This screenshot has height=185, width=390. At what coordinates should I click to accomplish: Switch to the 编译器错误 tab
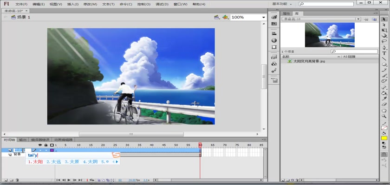tap(40, 140)
